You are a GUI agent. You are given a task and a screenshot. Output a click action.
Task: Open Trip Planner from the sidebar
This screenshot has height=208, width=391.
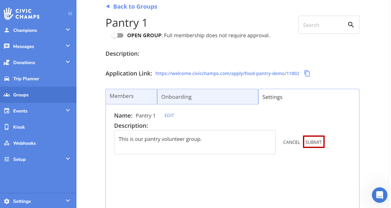tap(26, 79)
